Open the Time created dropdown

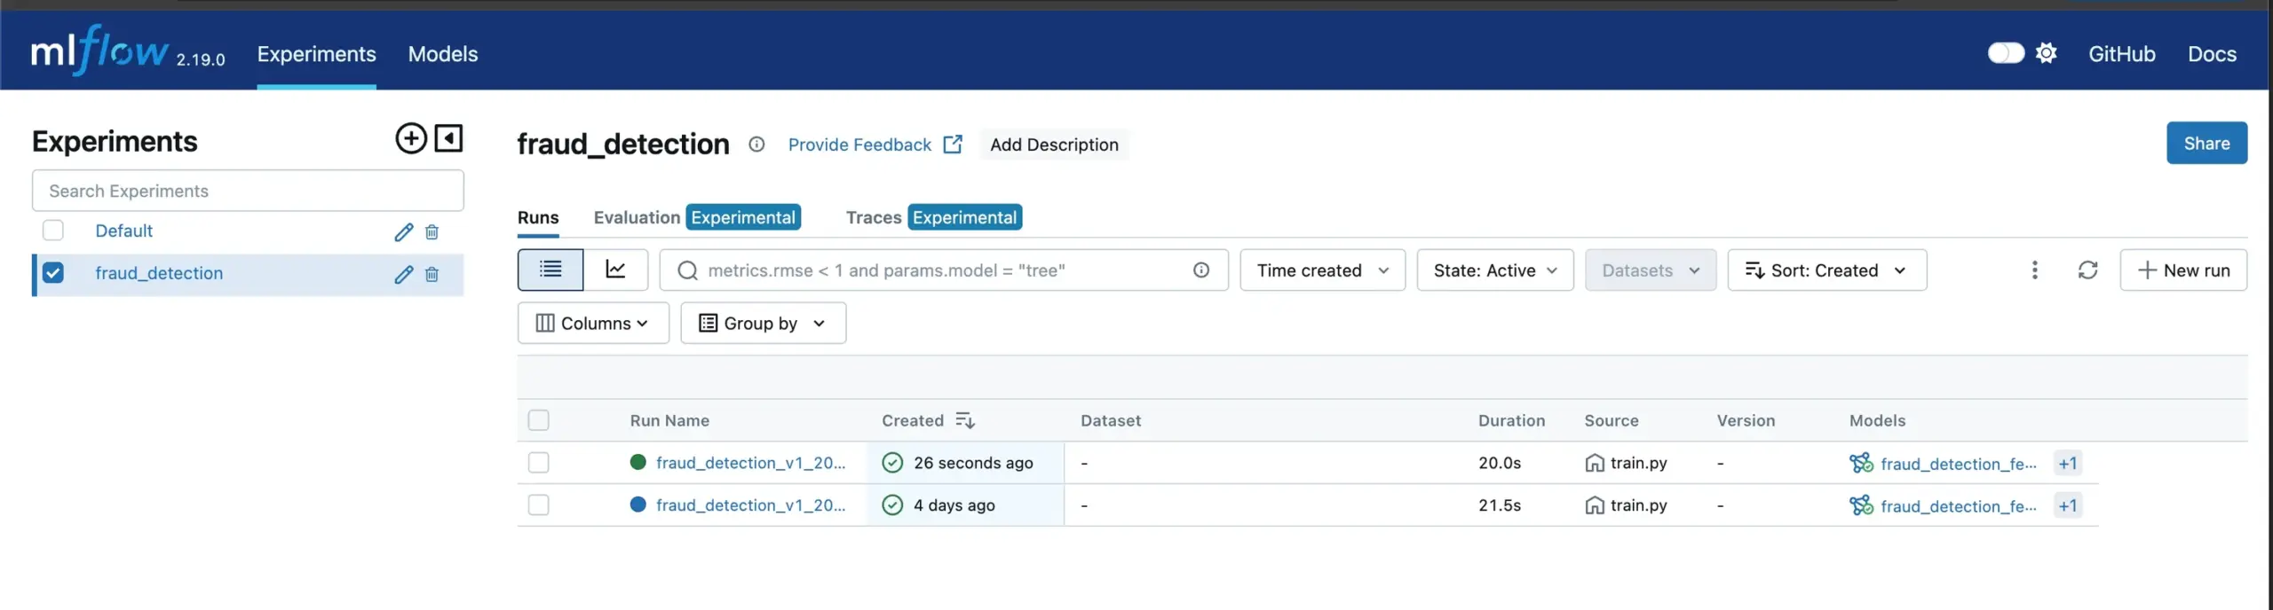(x=1321, y=270)
